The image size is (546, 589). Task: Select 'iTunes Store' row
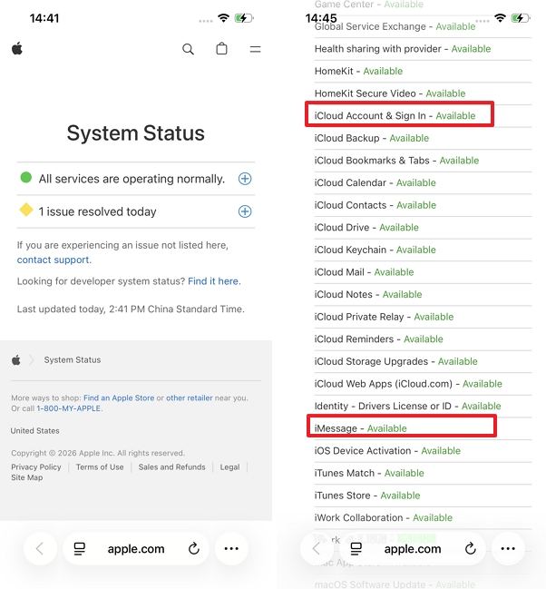(x=424, y=496)
